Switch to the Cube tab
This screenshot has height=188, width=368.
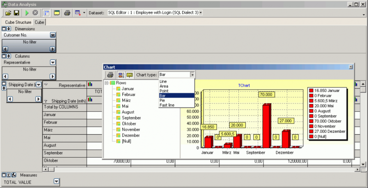click(x=39, y=22)
